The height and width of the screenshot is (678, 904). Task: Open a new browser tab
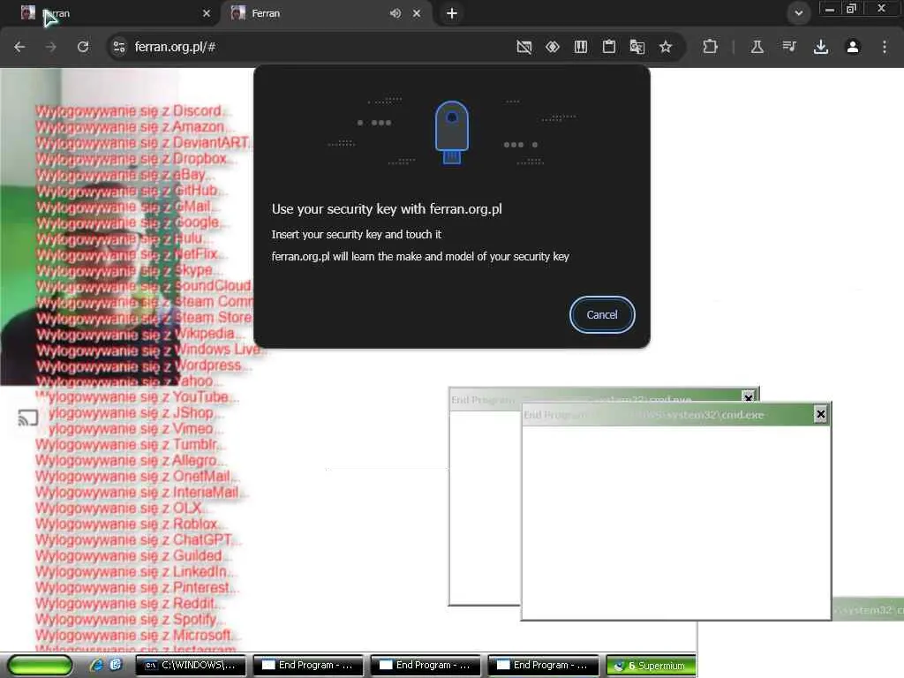452,13
